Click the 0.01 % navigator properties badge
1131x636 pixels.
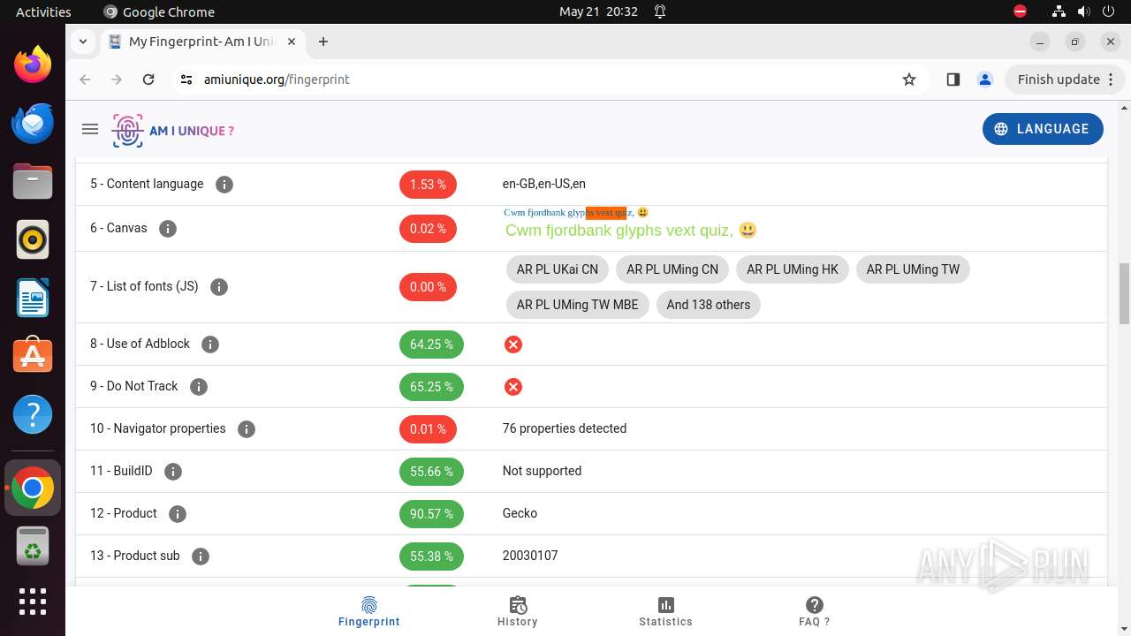[428, 429]
